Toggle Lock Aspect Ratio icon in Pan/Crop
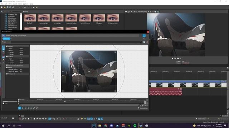 click(x=4, y=57)
